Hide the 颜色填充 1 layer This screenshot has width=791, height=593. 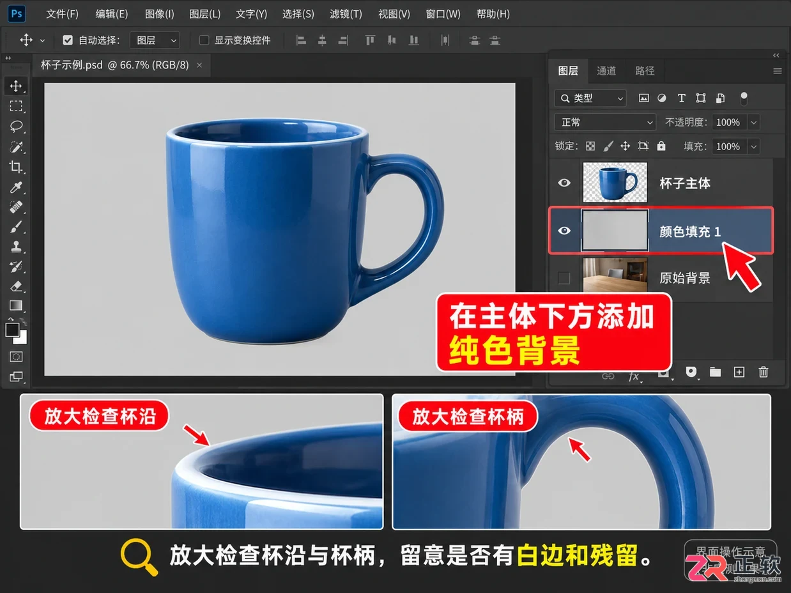pos(564,231)
